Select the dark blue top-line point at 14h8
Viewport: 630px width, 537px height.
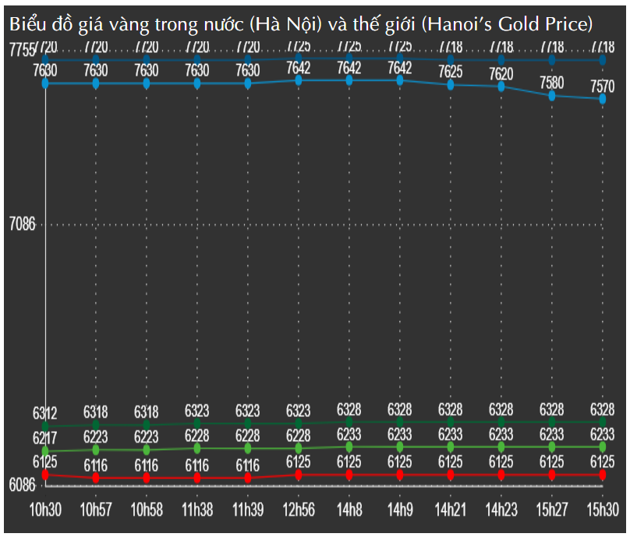(x=349, y=58)
